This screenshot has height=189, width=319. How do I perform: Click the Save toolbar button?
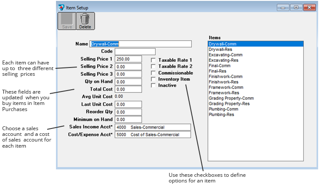(x=66, y=21)
